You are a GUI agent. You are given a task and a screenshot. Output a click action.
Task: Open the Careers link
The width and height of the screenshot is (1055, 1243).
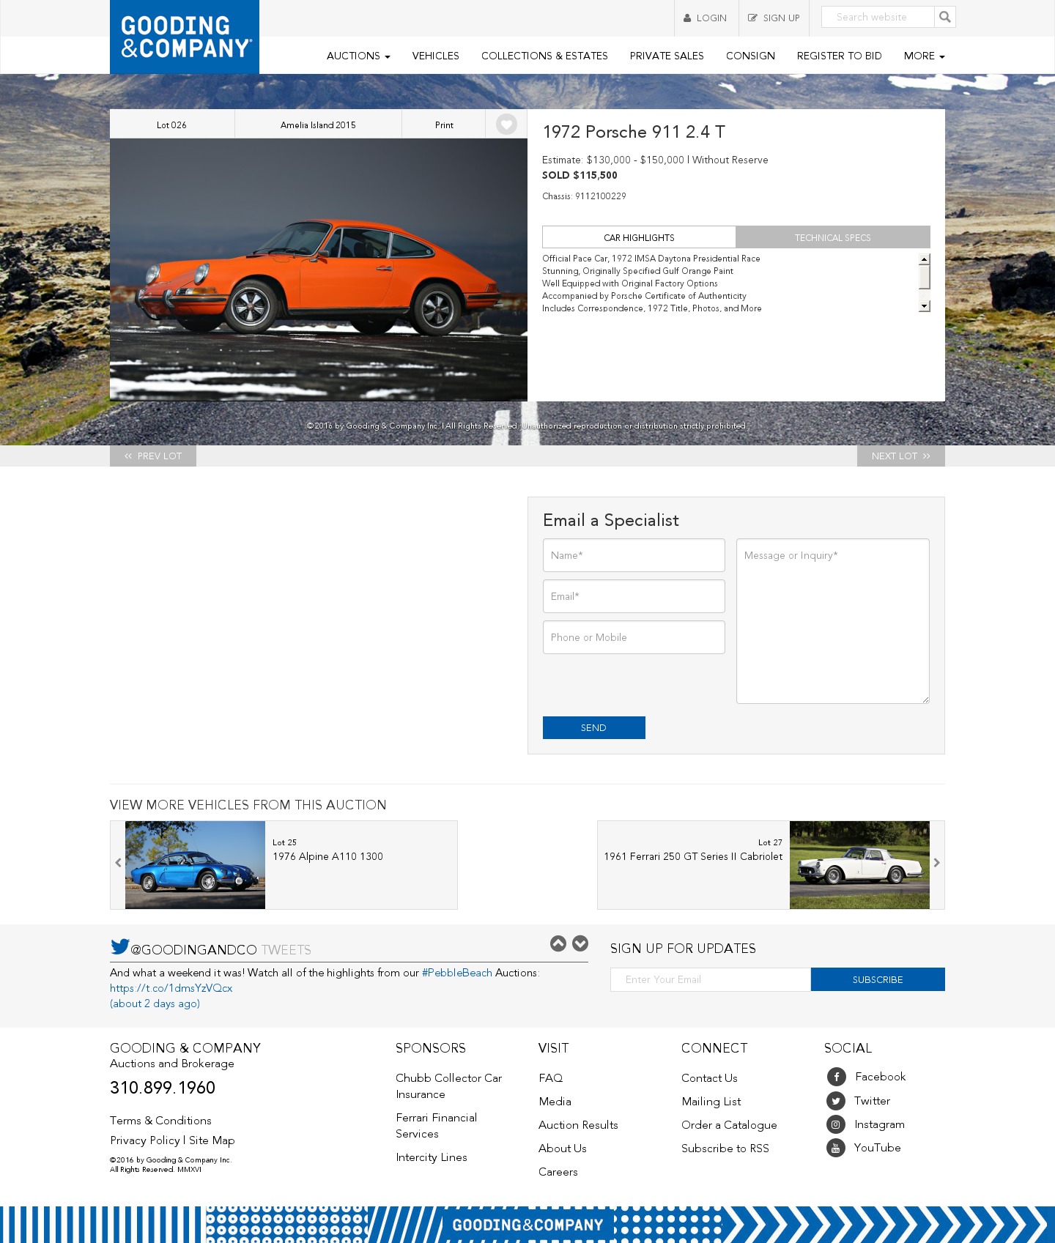558,1172
